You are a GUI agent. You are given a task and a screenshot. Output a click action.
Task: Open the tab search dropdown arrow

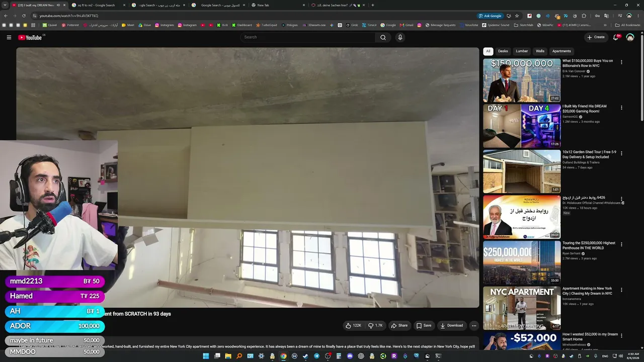[x=6, y=5]
